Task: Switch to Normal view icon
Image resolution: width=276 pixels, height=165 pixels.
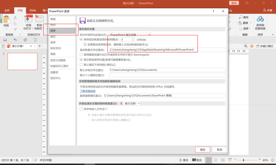Action: coord(209,160)
